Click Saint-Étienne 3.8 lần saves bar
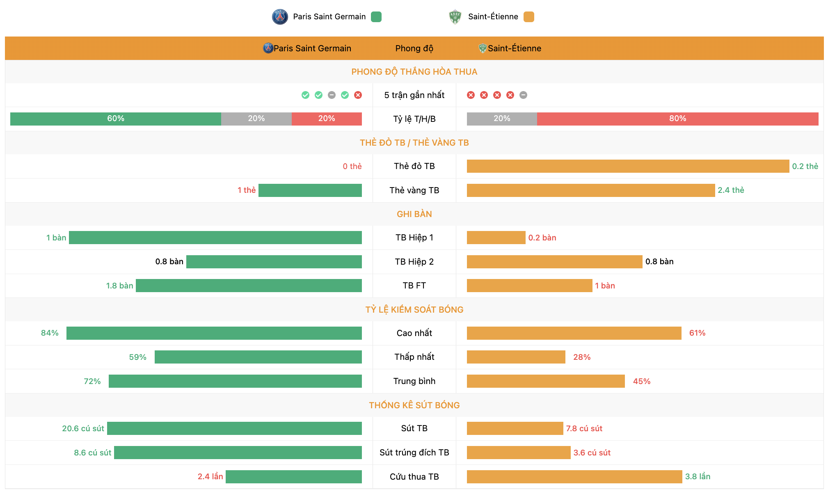 tap(574, 477)
